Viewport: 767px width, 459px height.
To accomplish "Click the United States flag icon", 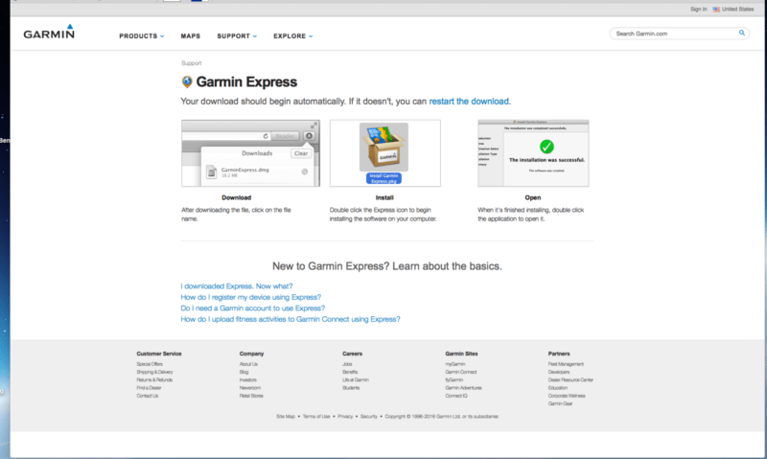I will pos(716,10).
